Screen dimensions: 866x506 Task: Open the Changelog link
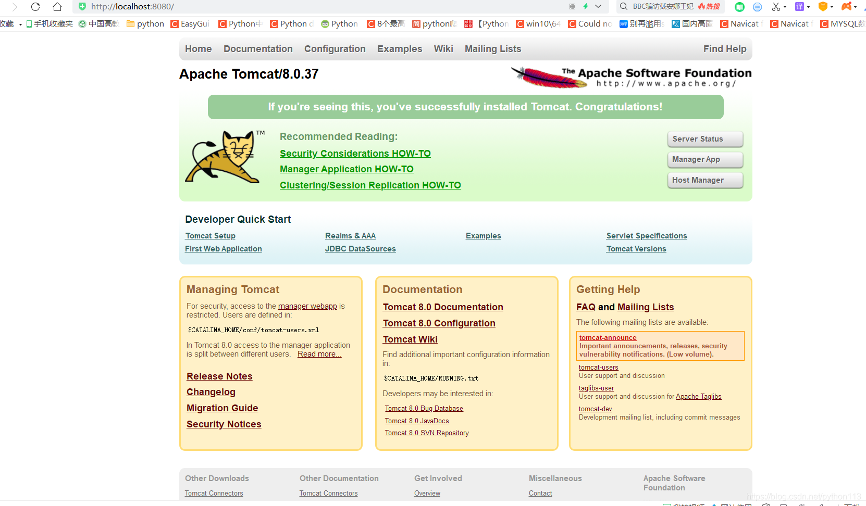pyautogui.click(x=211, y=392)
